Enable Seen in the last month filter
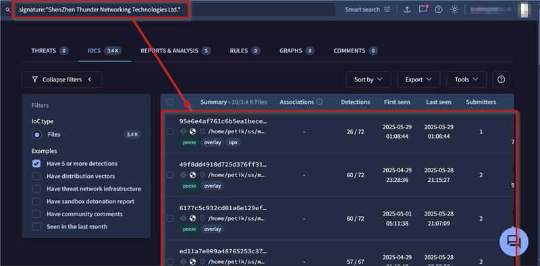This screenshot has width=540, height=266. pos(36,226)
